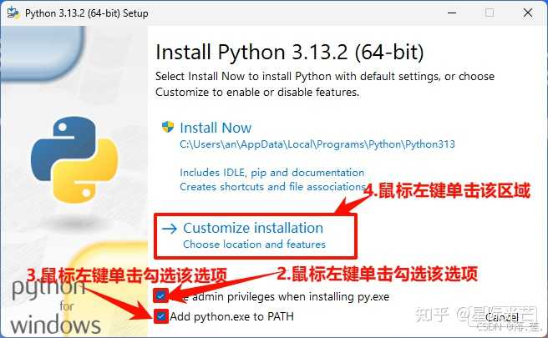
Task: Toggle Add python.exe to PATH checkbox
Action: 160,316
